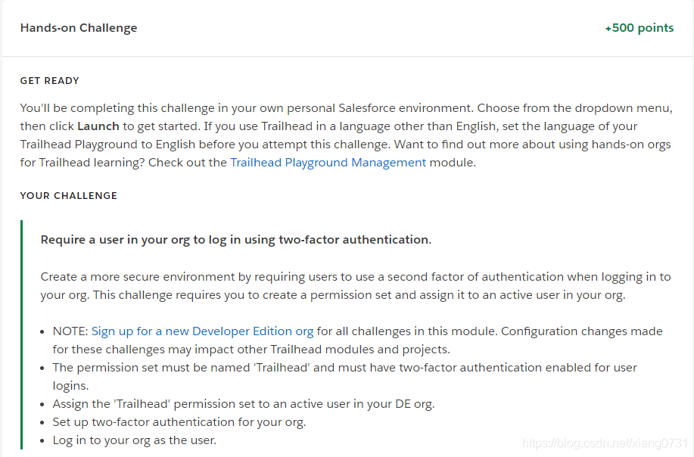Screen dimensions: 694x457
Task: Select the Log in to your org bullet
Action: 134,440
